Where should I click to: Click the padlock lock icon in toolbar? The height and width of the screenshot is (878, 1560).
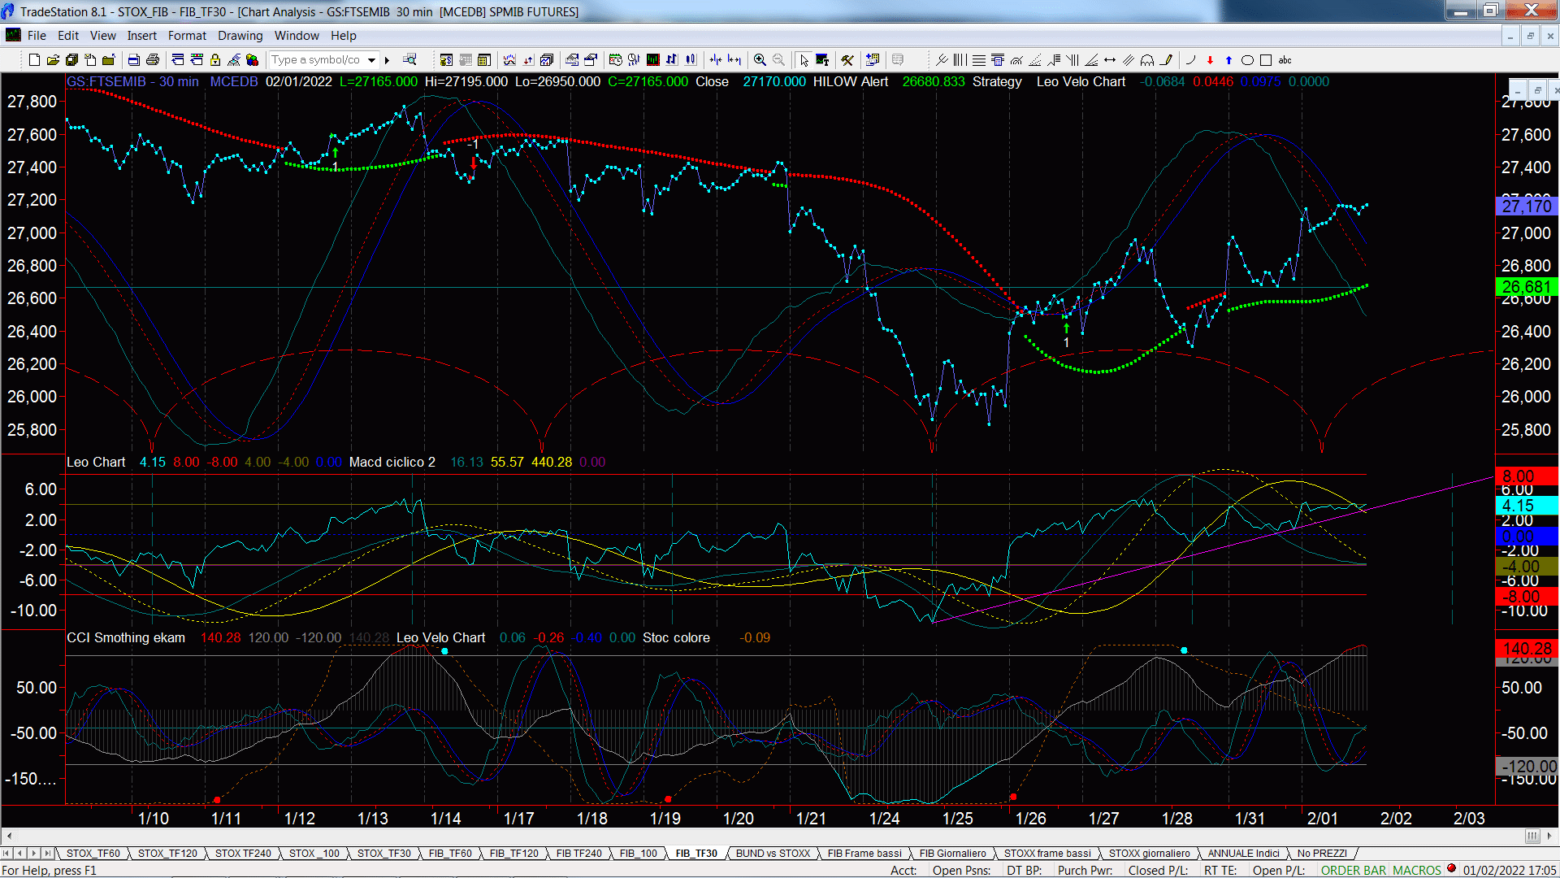pos(215,60)
